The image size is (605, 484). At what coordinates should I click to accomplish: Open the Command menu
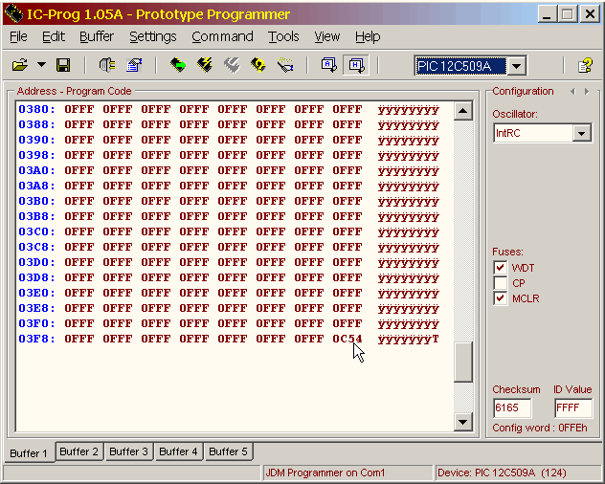click(222, 36)
